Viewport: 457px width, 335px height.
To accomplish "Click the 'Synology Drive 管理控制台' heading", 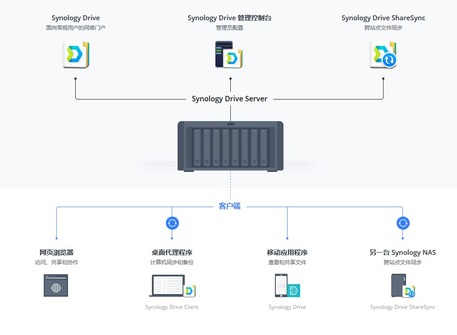I will [230, 18].
